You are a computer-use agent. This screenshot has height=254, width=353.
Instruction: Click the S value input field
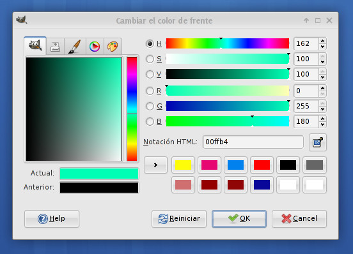pos(306,59)
